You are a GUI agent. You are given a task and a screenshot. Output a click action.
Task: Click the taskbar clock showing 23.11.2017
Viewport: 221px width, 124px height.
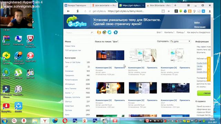tap(212, 121)
